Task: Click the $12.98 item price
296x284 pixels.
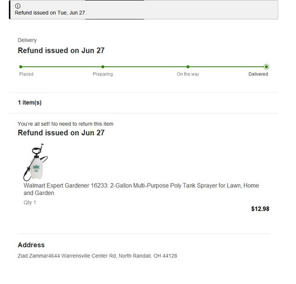Action: tap(260, 209)
